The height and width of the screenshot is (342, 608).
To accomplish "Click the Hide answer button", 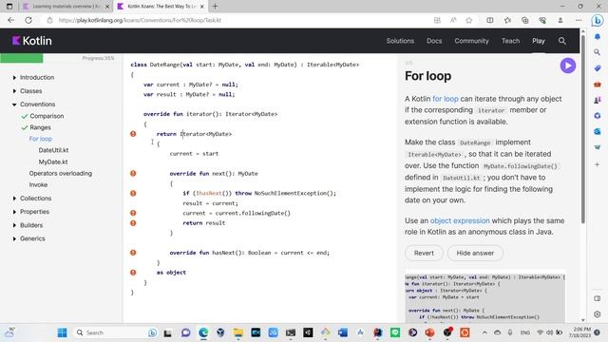I will tap(475, 253).
